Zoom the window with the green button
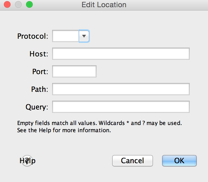 29,5
